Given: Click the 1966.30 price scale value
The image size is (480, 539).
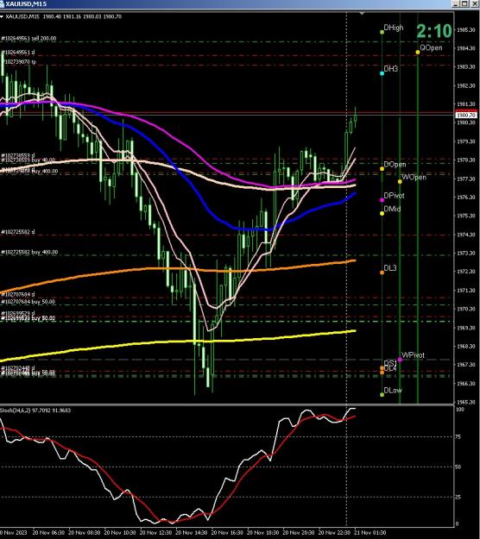Looking at the screenshot, I should 466,383.
